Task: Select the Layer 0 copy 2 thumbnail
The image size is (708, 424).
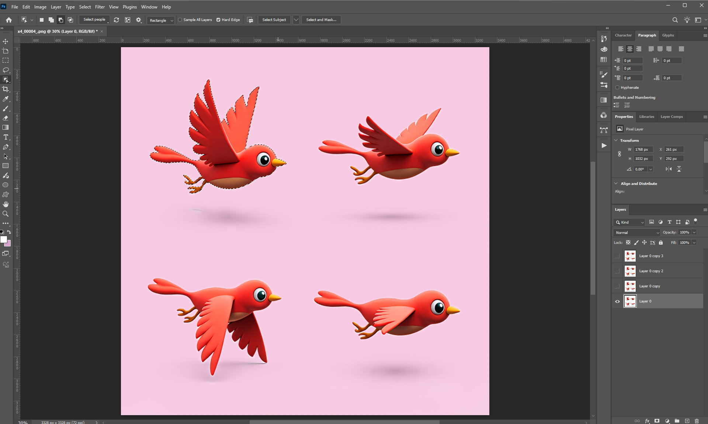Action: [x=630, y=271]
